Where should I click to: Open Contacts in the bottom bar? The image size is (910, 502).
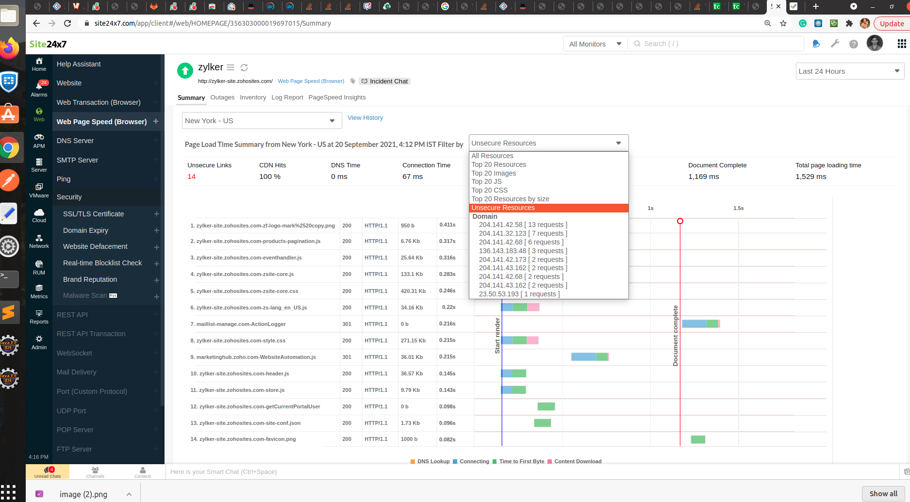(143, 472)
